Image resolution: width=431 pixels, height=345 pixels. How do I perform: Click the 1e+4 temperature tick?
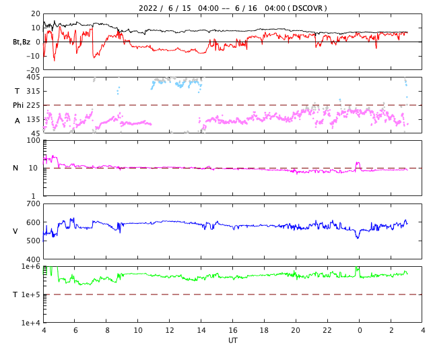[x=31, y=323]
